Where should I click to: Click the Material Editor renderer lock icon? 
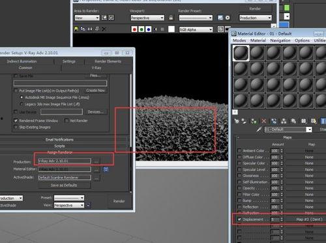[x=106, y=169]
